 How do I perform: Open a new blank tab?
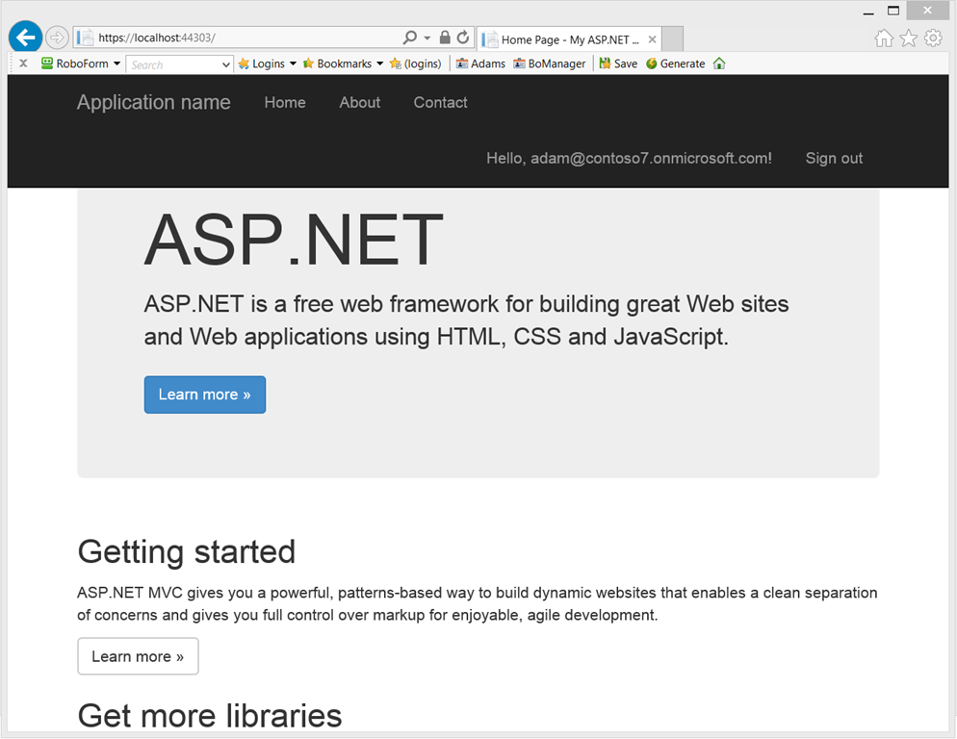pos(673,39)
